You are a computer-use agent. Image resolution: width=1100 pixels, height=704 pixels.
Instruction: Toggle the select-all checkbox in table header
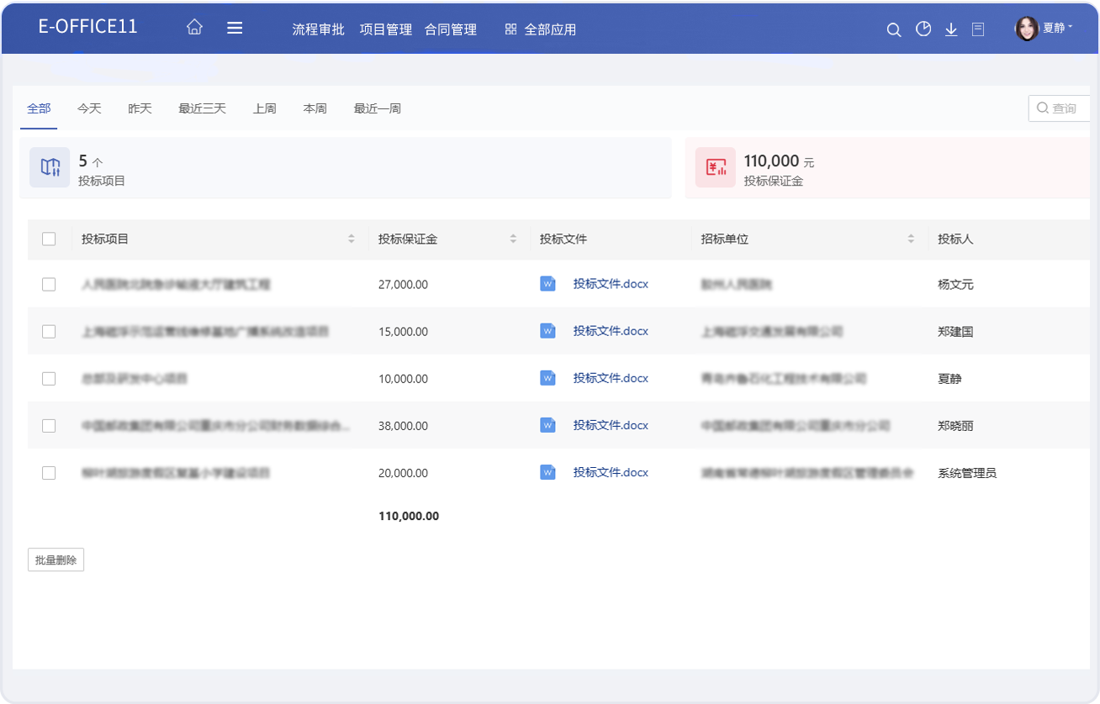[49, 239]
